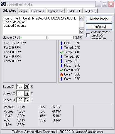Click the log scrollbar thumb
The width and height of the screenshot is (115, 134).
(x=82, y=28)
